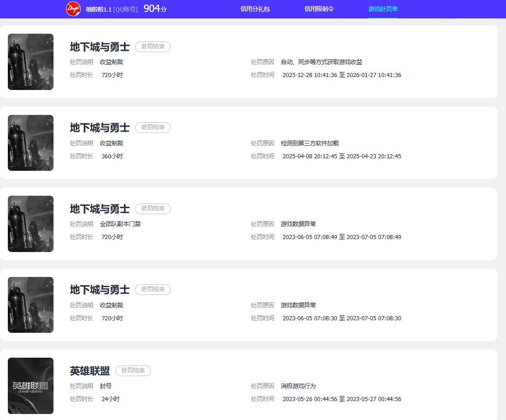The image size is (506, 420).
Task: Open the 信用分礼包 tab
Action: (x=255, y=9)
